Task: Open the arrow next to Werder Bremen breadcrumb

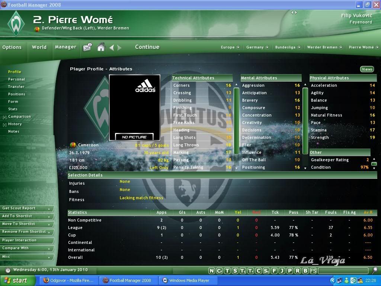Action: [x=341, y=47]
